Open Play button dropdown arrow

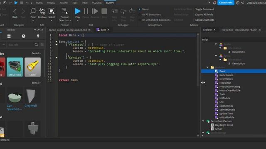click(78, 21)
